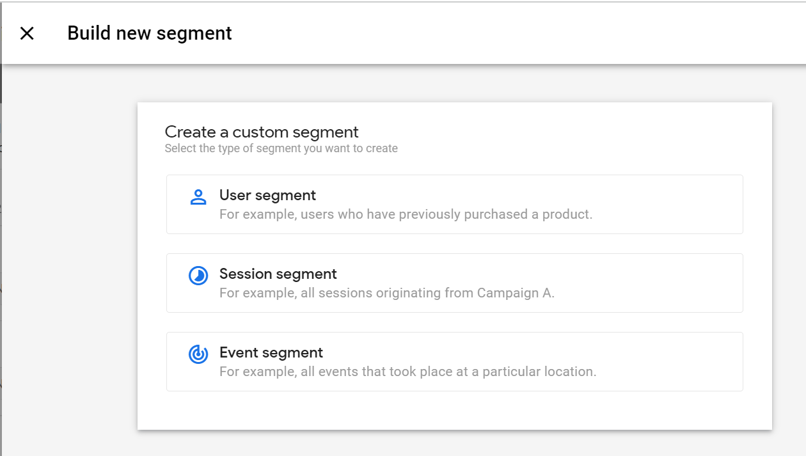Click the Session segment clock icon
This screenshot has height=456, width=806.
click(198, 276)
